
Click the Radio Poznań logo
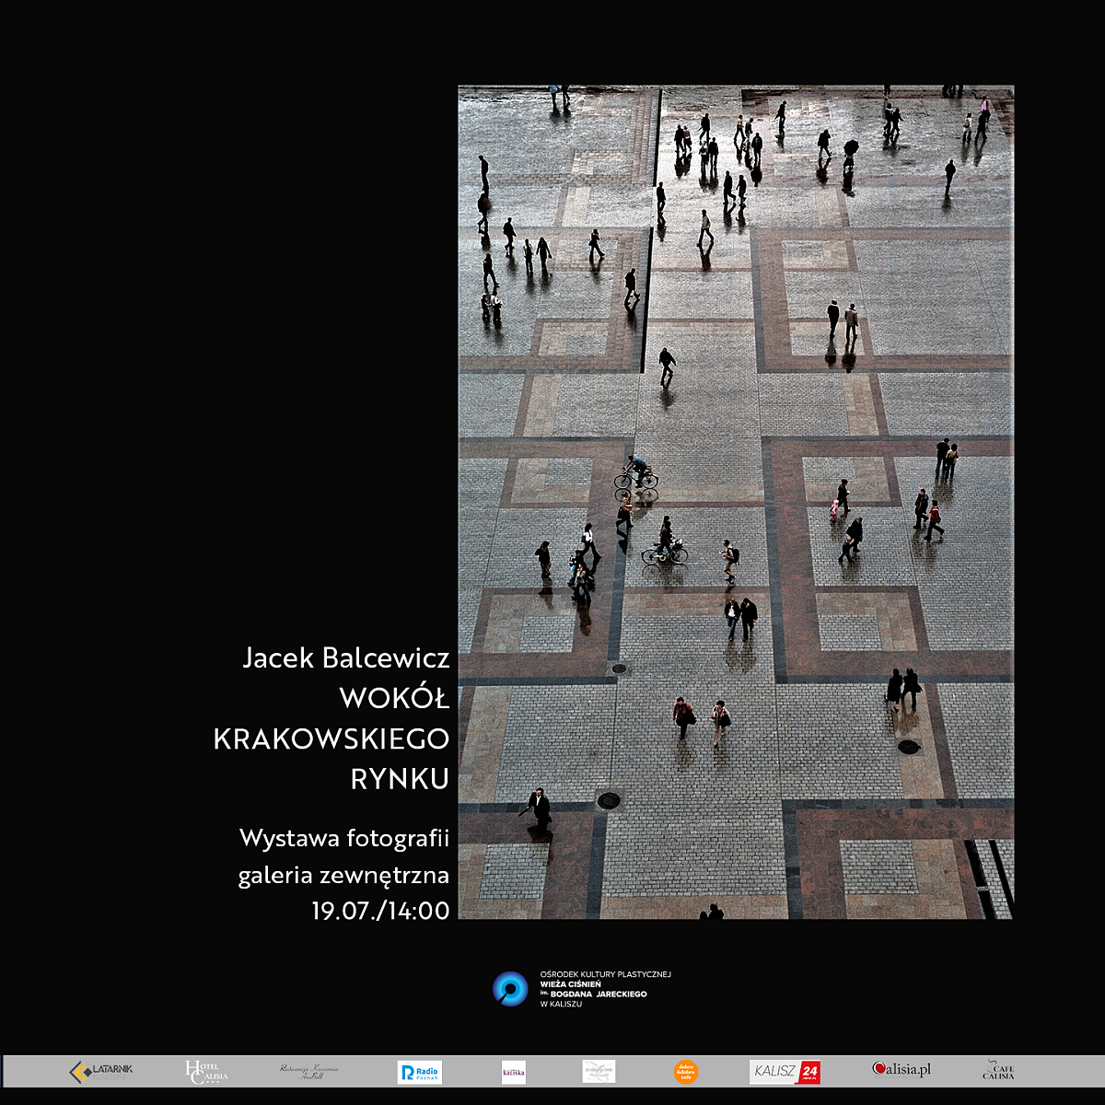coord(420,1072)
